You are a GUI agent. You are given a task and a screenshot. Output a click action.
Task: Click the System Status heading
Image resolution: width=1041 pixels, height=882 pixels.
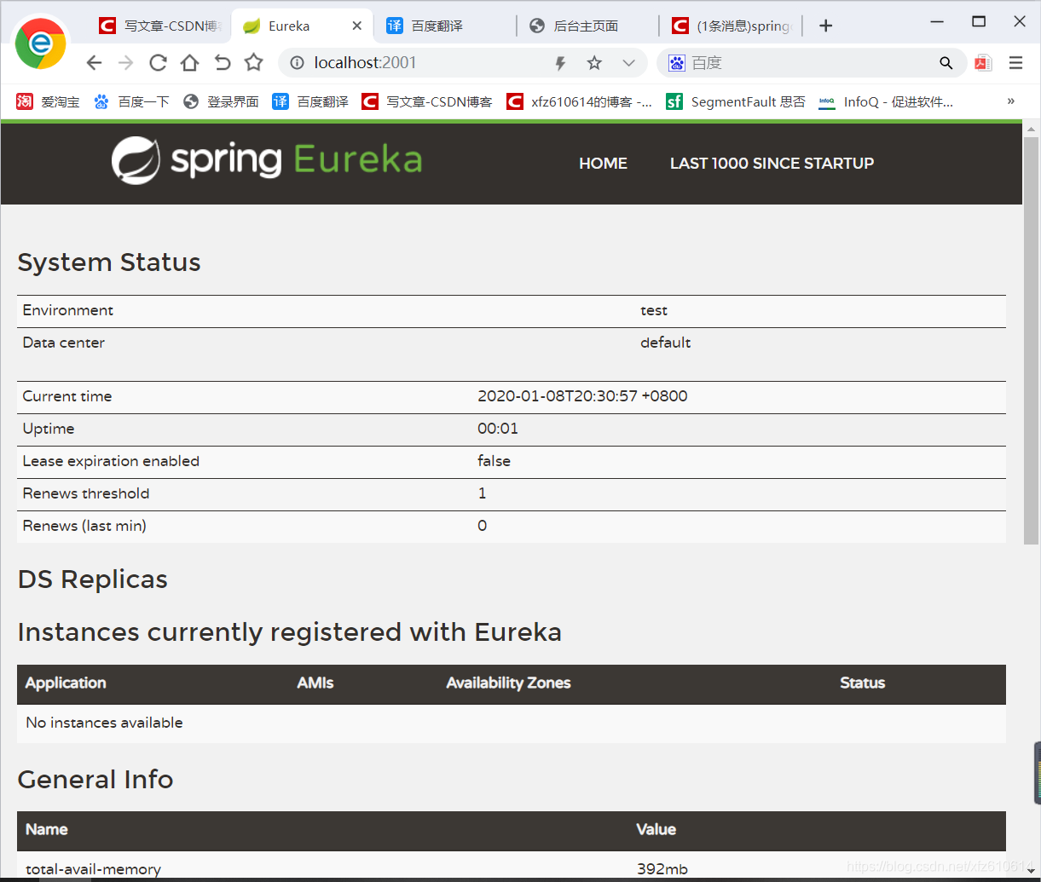coord(109,262)
